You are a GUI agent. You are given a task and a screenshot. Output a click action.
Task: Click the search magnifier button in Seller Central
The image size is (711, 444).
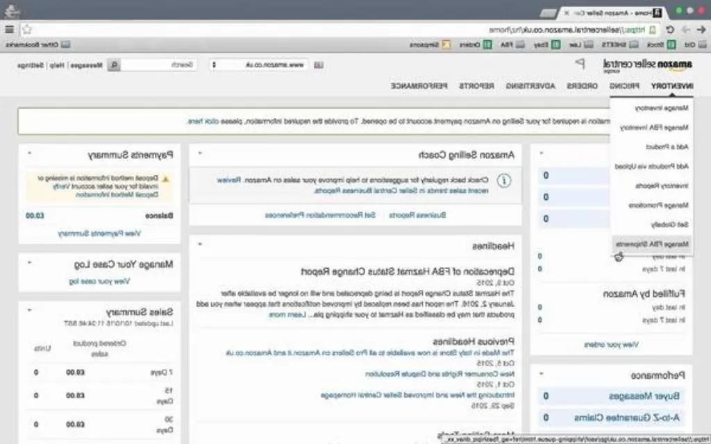pyautogui.click(x=115, y=65)
